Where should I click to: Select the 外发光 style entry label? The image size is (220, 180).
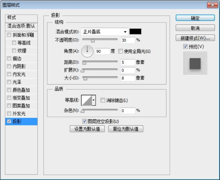point(19,113)
